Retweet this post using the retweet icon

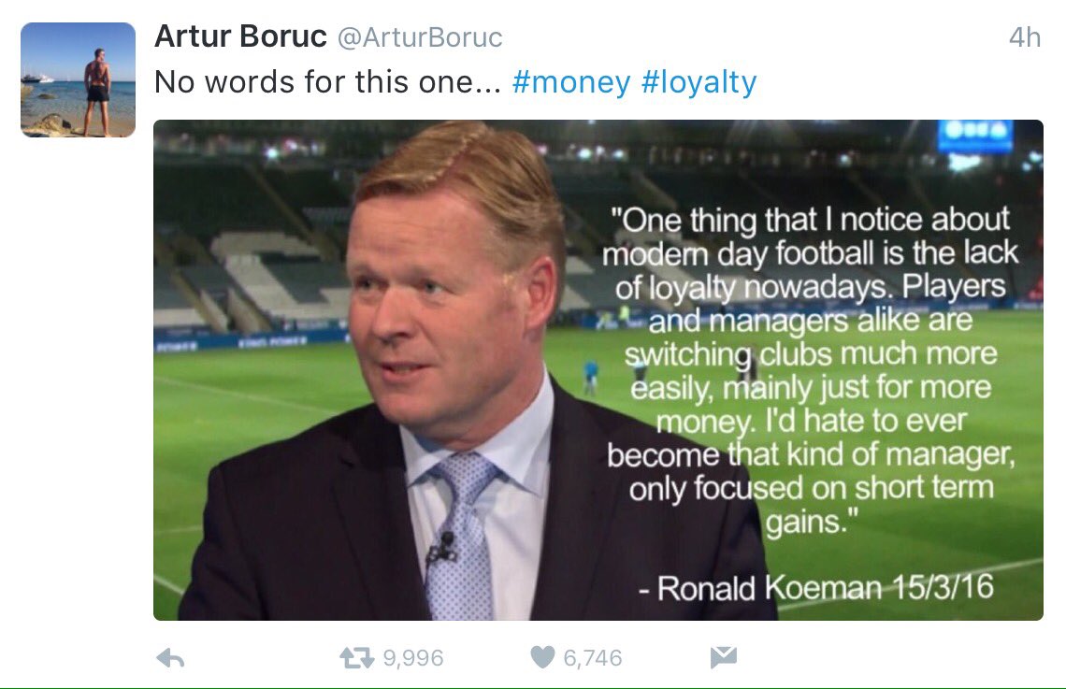coord(357,658)
